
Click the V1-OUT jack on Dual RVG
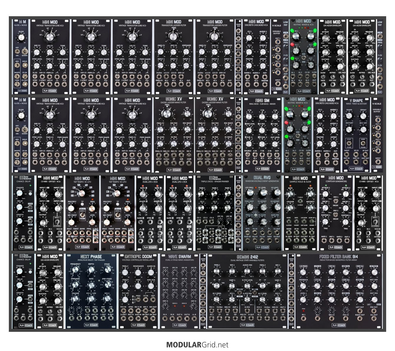(276, 232)
